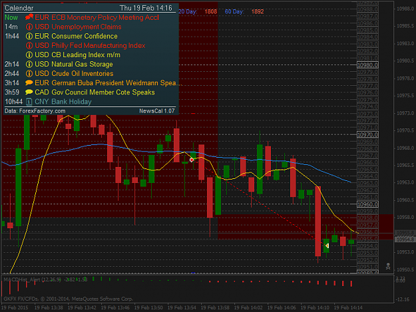Click the info icon for USD Natural Gas Storage
The image size is (416, 312).
coord(29,64)
